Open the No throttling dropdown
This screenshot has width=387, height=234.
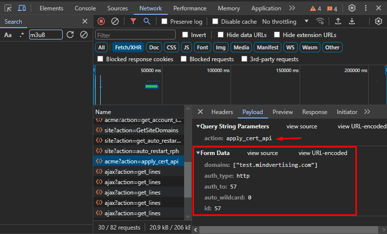coord(285,22)
